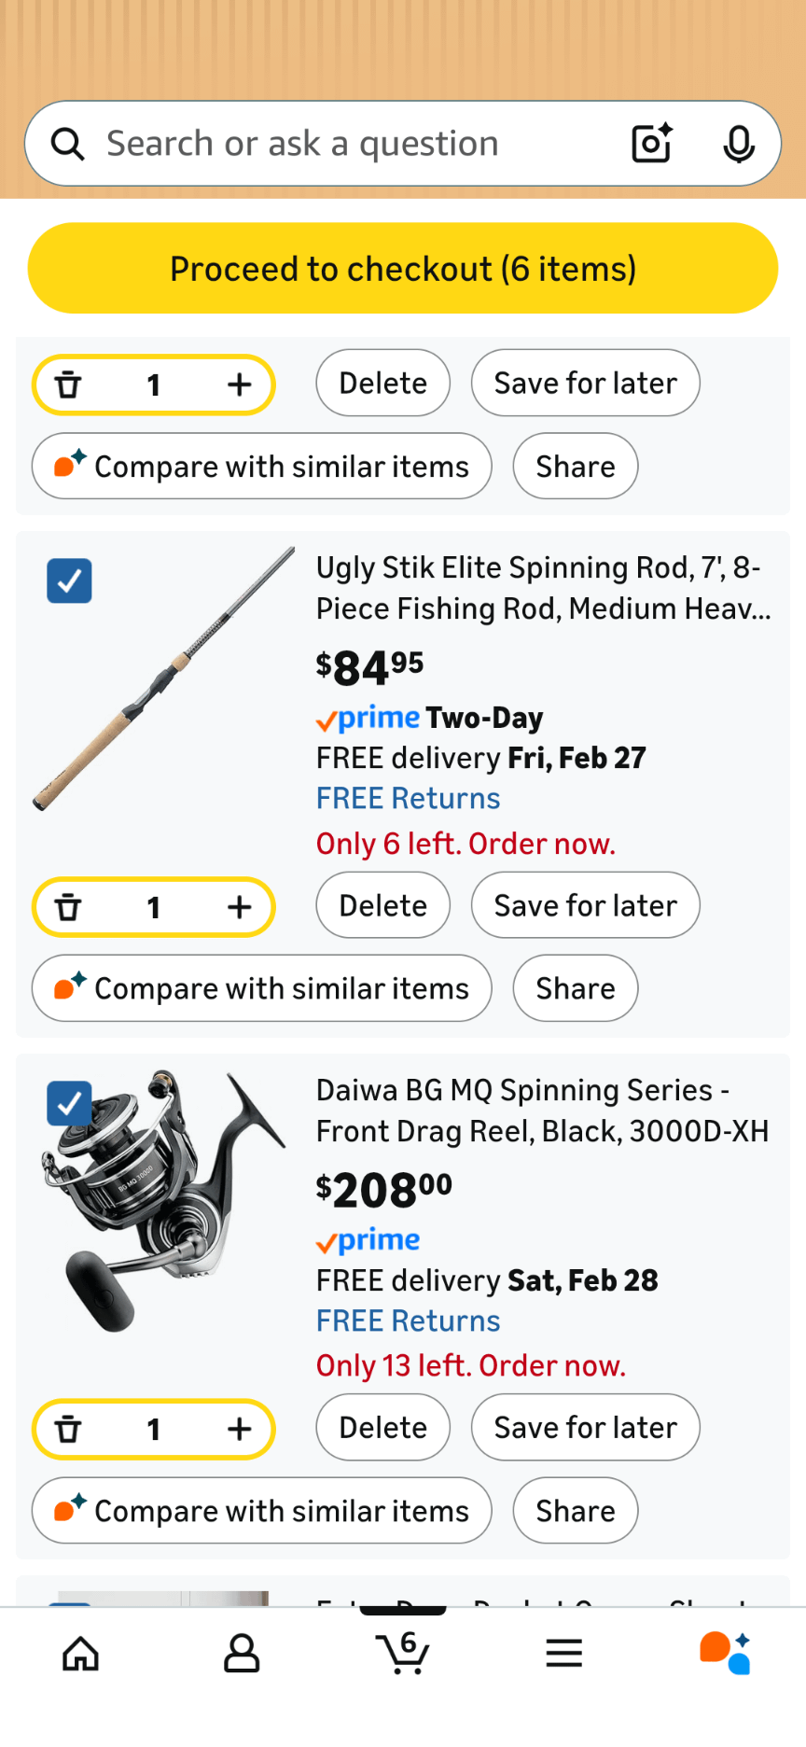The image size is (806, 1747).
Task: Increase quantity of Daiwa reel with plus
Action: pyautogui.click(x=240, y=1429)
